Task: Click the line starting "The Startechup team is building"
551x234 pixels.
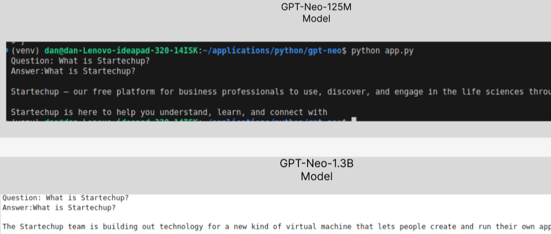Action: tap(277, 227)
